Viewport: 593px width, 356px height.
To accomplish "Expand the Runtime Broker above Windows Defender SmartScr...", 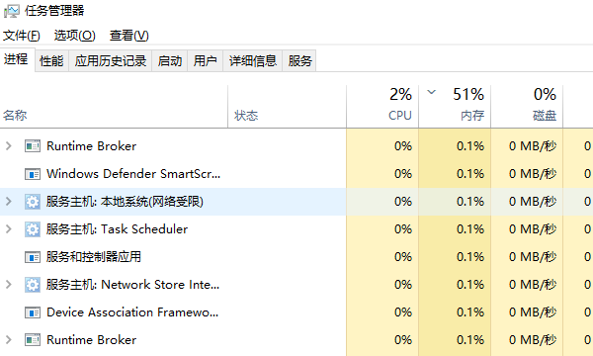I will tap(9, 146).
